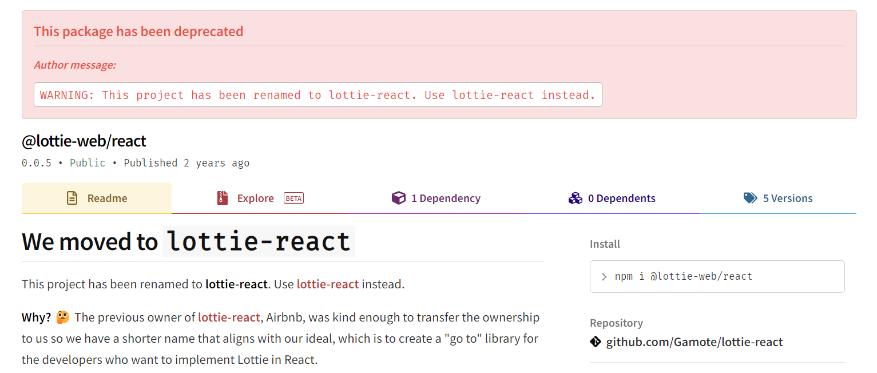Open lottie-react link in the Why paragraph
The height and width of the screenshot is (373, 877).
229,317
